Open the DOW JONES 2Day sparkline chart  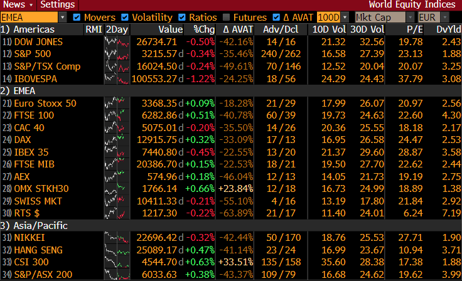click(x=117, y=42)
